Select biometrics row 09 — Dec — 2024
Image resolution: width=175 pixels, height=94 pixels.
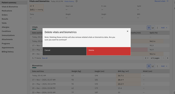100,88
